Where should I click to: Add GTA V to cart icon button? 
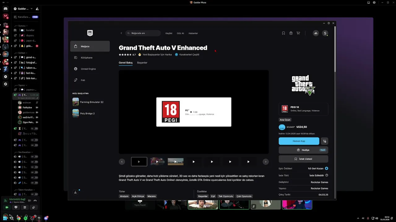coord(325,141)
